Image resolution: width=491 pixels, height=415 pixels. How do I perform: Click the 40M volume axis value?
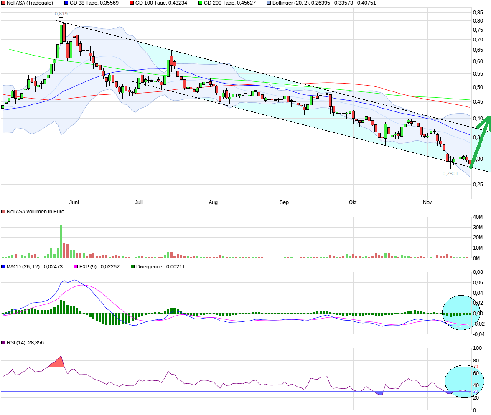(478, 217)
